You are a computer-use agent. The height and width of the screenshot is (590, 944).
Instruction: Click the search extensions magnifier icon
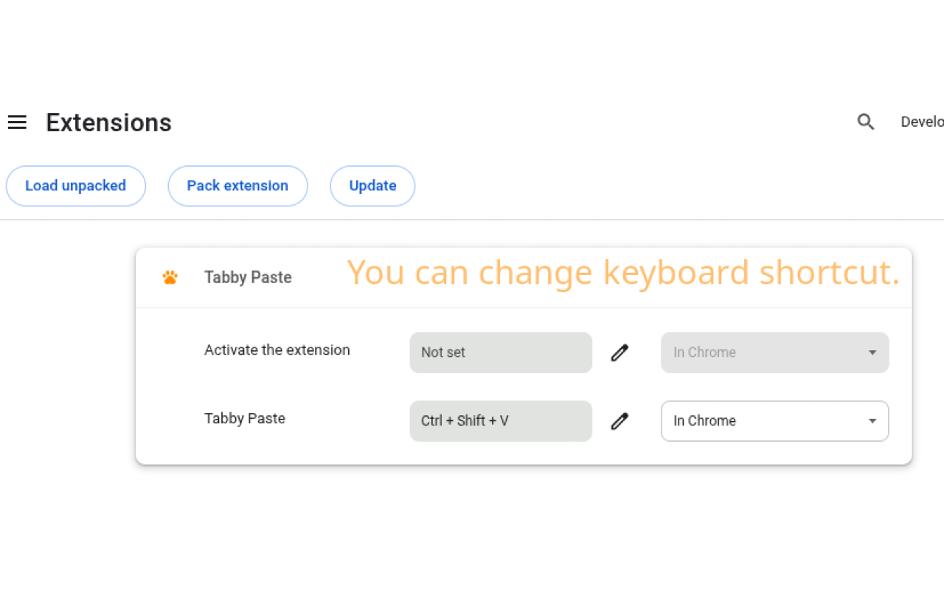click(x=866, y=122)
